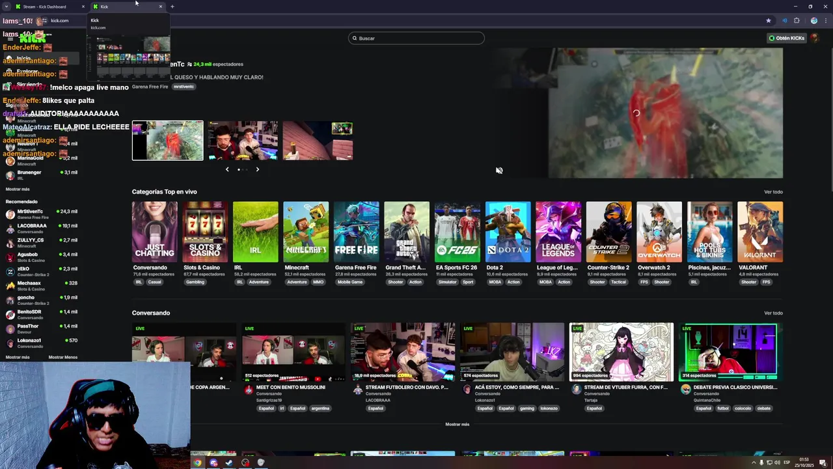833x469 pixels.
Task: Expand followed channels with Mostrar más
Action: click(x=18, y=189)
